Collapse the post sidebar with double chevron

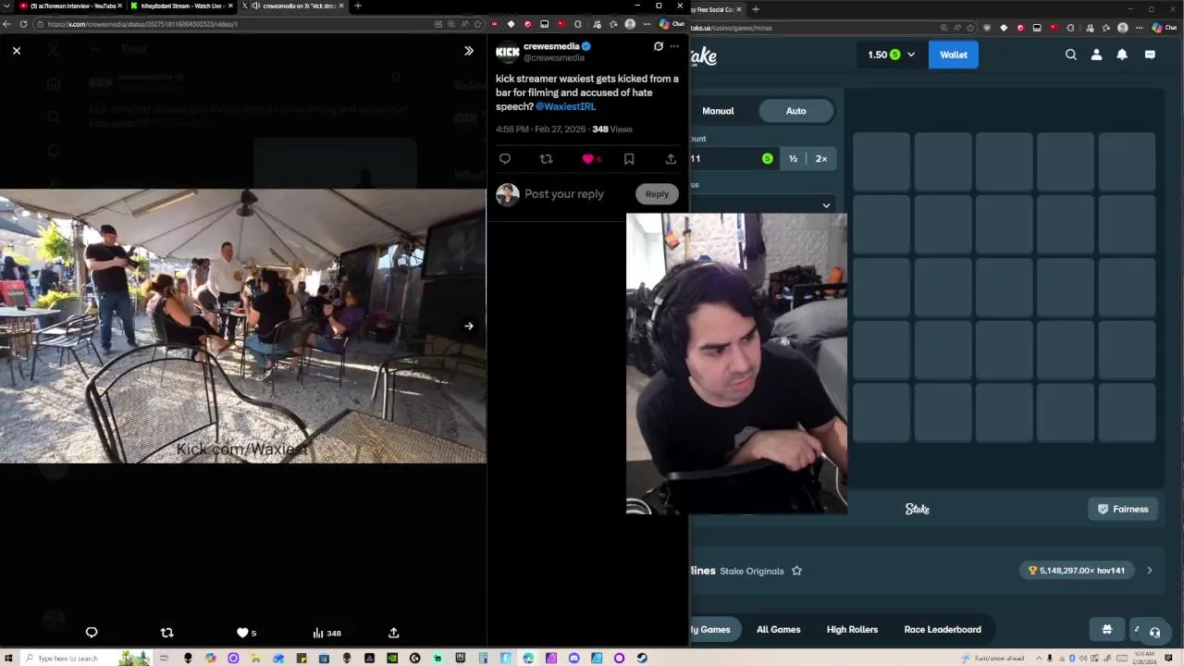[469, 51]
